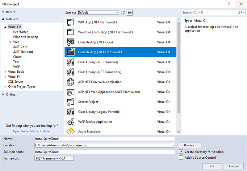This screenshot has width=247, height=171.
Task: Click the ASP.NET Core Web Application icon
Action: pos(71,82)
